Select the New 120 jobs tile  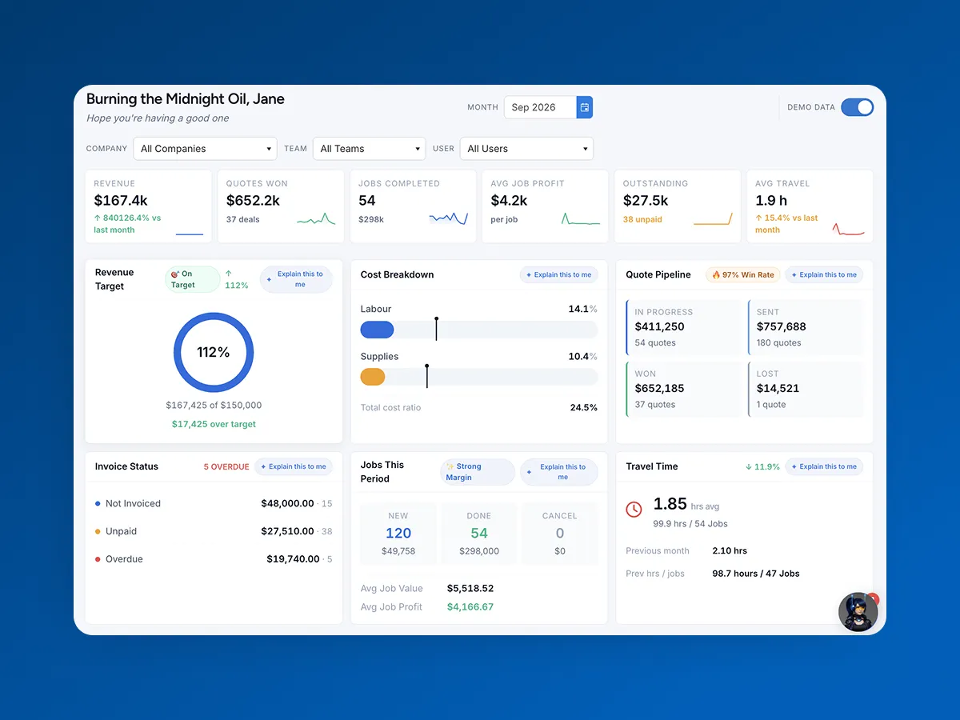point(398,534)
